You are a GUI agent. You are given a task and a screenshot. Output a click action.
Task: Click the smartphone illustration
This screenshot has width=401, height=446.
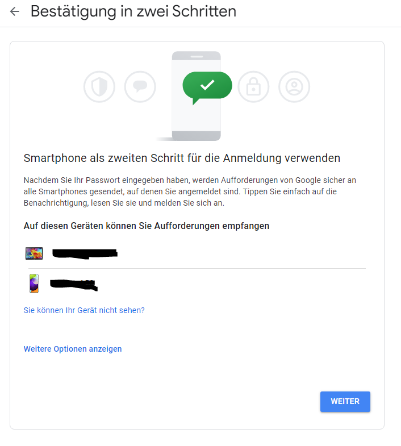[196, 96]
